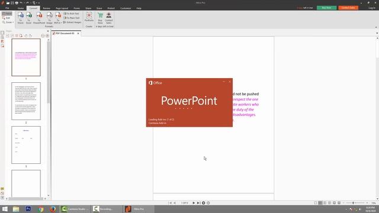Click the delete pages icon in Pages panel
Viewport: 379px width, 213px height.
[x=17, y=35]
